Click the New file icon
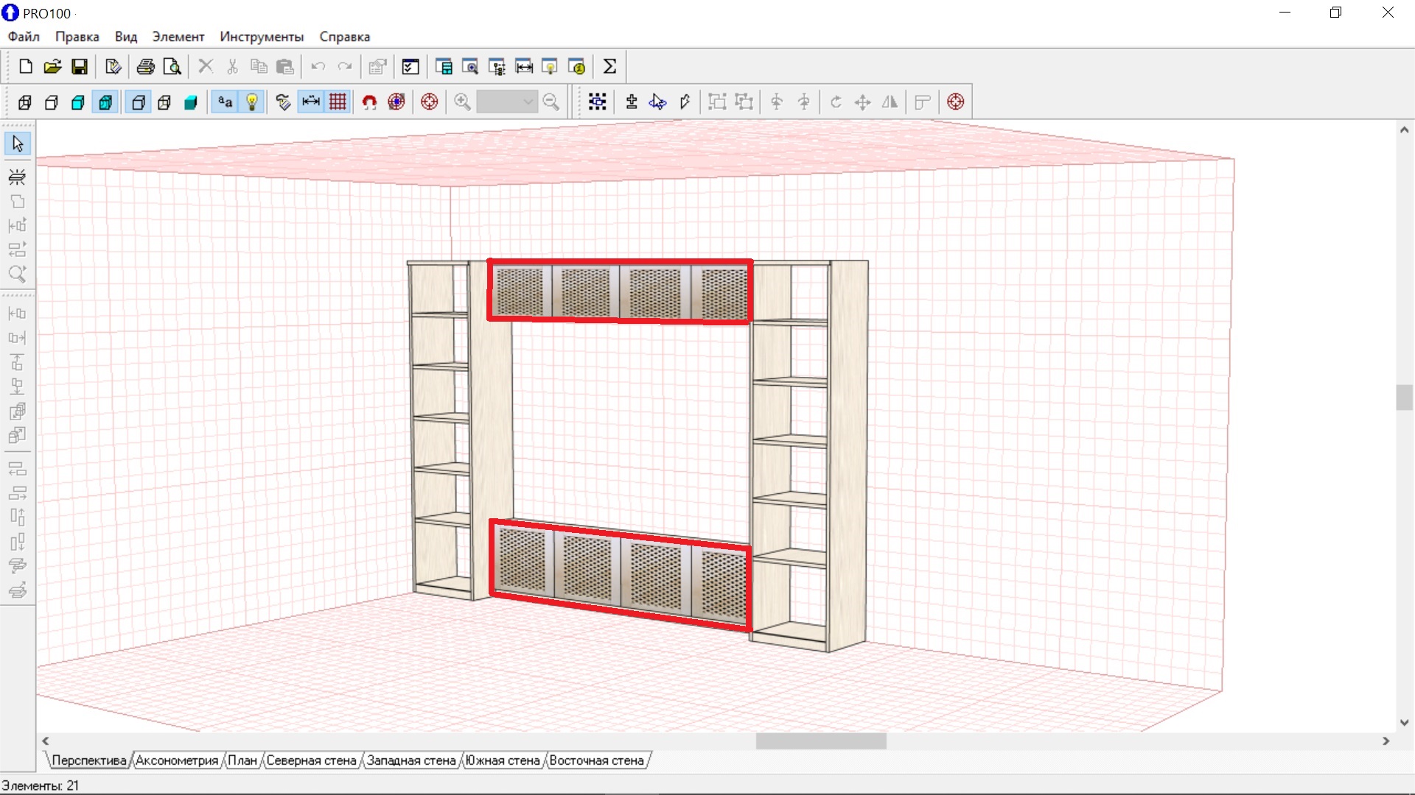Screen dimensions: 1415x795 (x=26, y=67)
